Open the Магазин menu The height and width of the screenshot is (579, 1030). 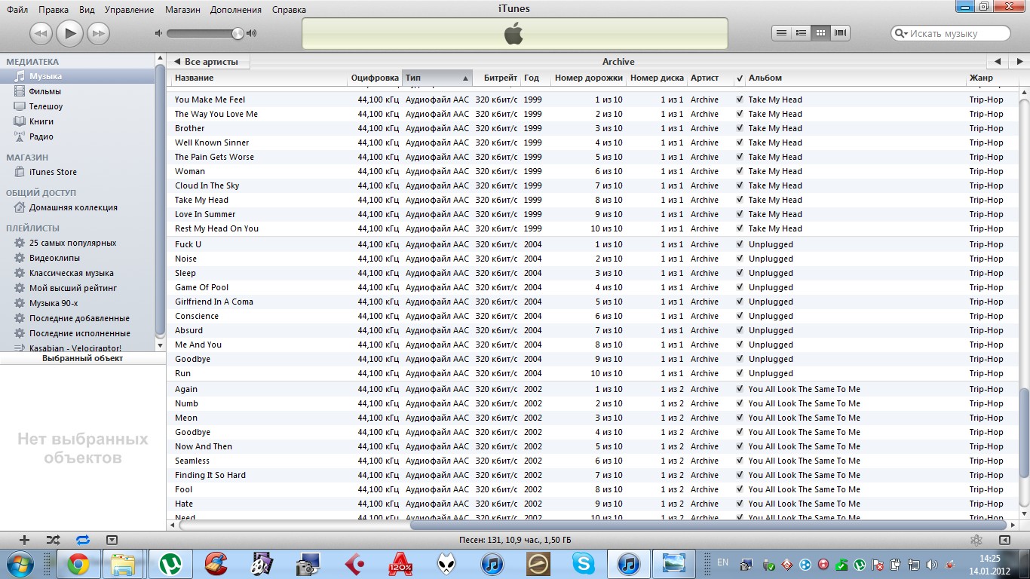point(183,10)
